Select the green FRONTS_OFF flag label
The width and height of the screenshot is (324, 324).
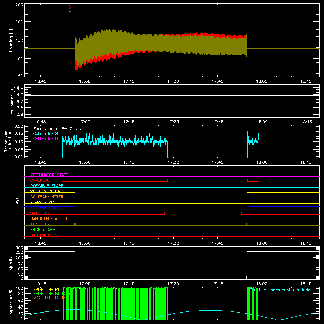(x=43, y=230)
